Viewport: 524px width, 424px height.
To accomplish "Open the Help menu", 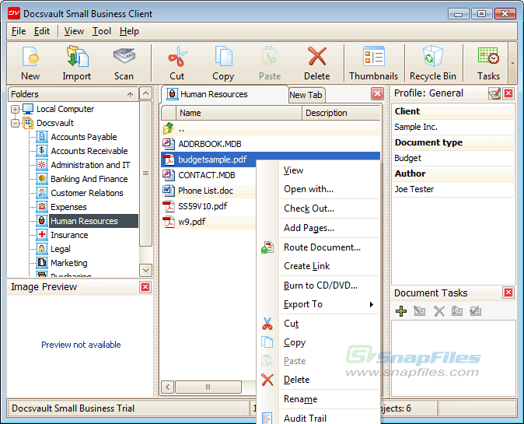I will click(x=129, y=31).
